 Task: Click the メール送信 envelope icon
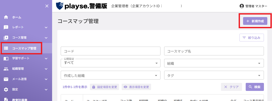click(6, 79)
